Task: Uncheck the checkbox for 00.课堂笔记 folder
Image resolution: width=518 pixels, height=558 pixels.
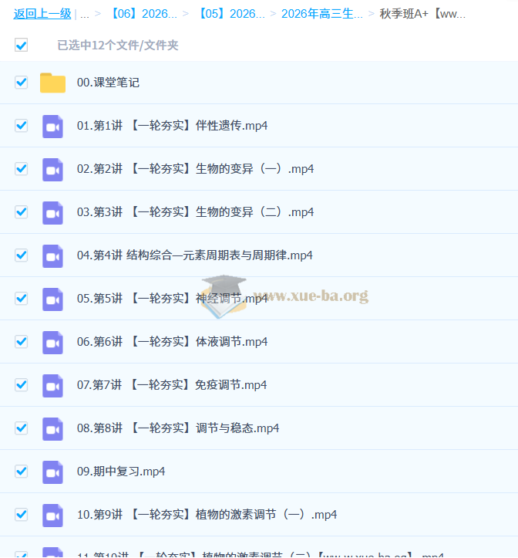Action: pyautogui.click(x=21, y=83)
